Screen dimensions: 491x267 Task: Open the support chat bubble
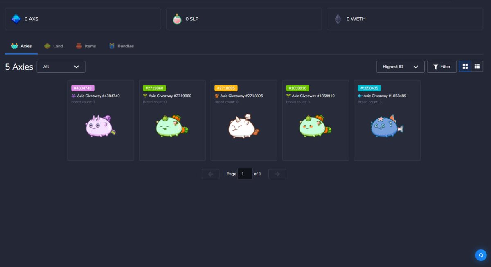tap(481, 255)
